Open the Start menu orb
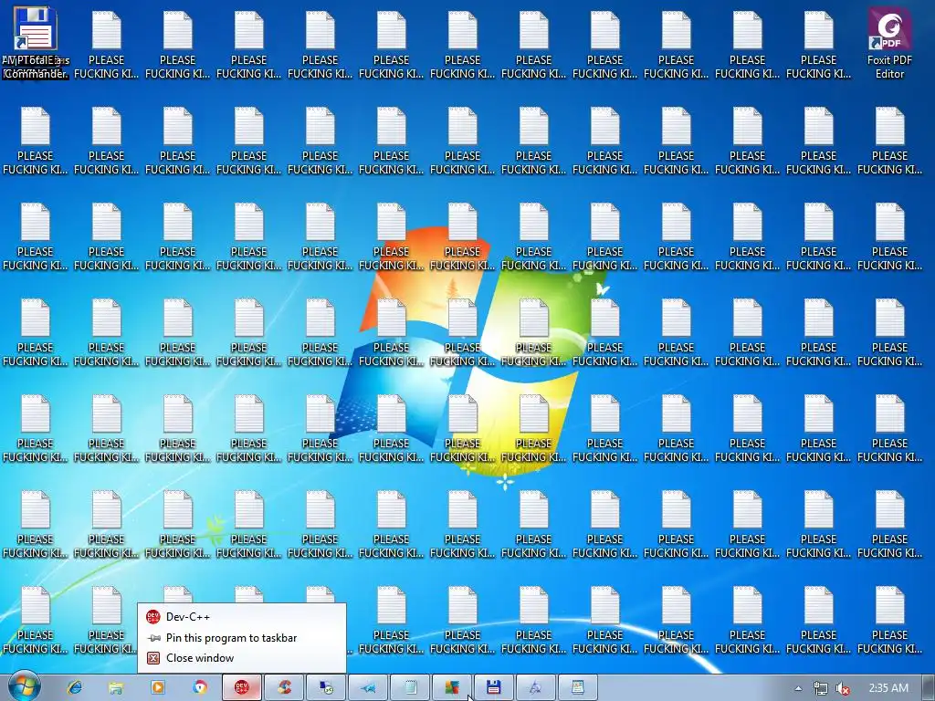935x701 pixels. (x=24, y=686)
